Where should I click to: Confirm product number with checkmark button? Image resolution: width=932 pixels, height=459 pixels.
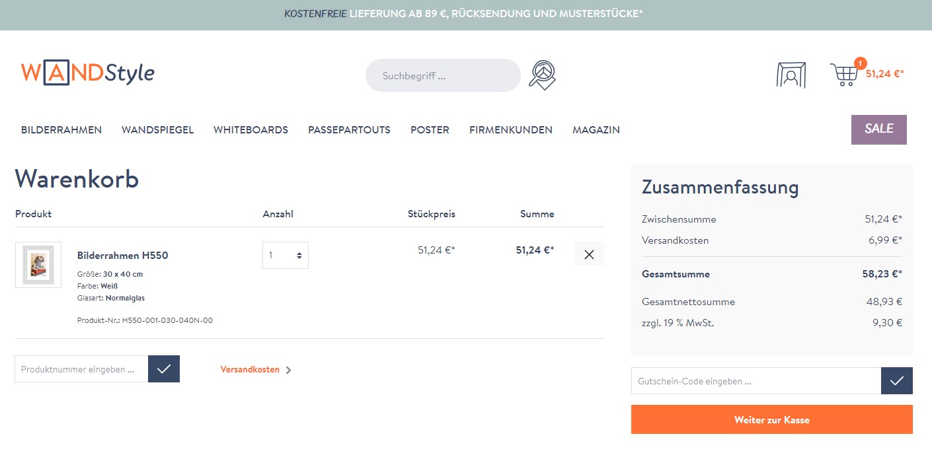click(164, 369)
